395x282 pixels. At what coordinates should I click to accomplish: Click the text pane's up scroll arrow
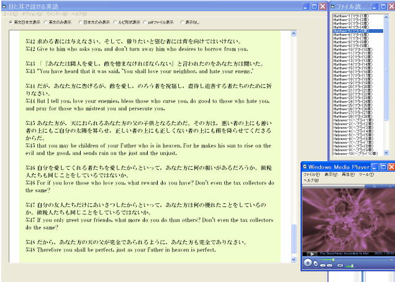294,33
